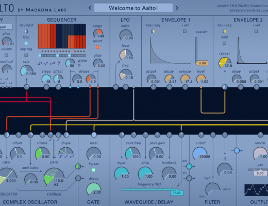Viewport: 268px width, 206px height.
Task: Click the waveguide feedback knob
Action: pos(169,173)
